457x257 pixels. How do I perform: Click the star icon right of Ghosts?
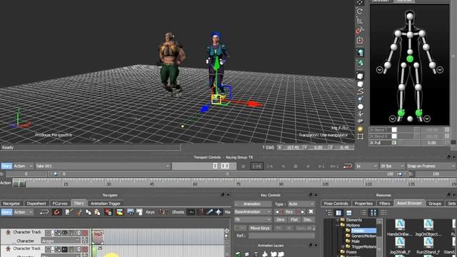pyautogui.click(x=219, y=212)
